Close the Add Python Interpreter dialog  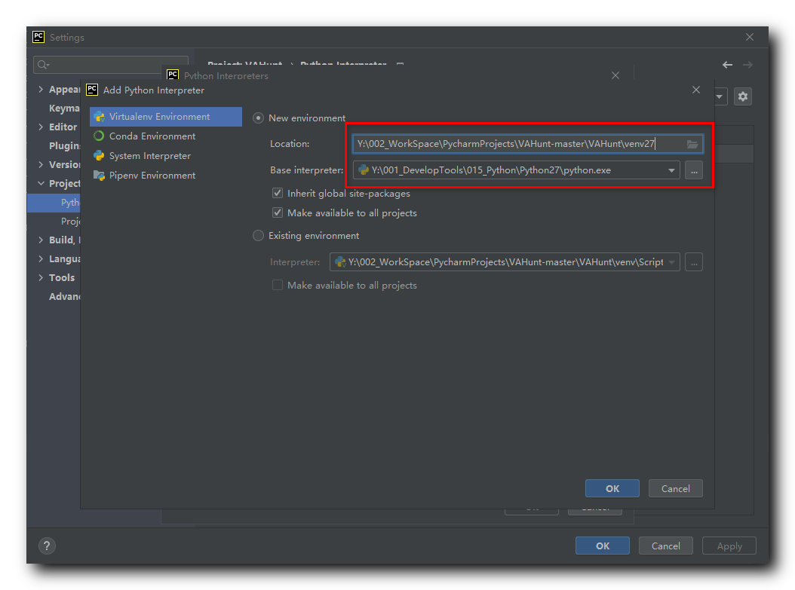point(696,90)
